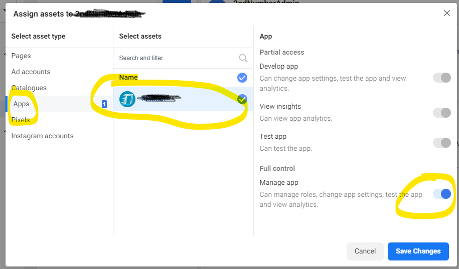459x269 pixels.
Task: Turn on the Test app toggle
Action: click(x=442, y=143)
